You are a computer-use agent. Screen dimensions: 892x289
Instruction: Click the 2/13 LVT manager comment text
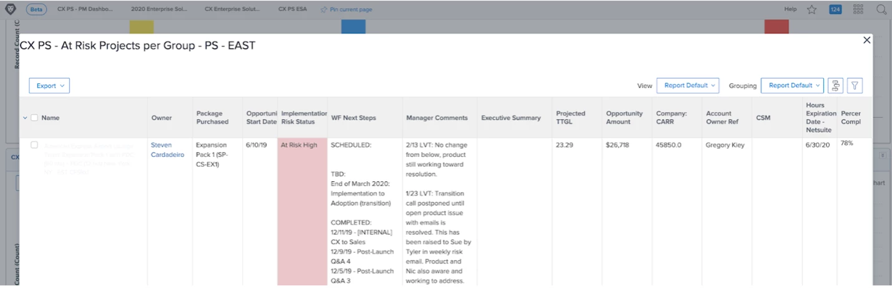coord(437,159)
